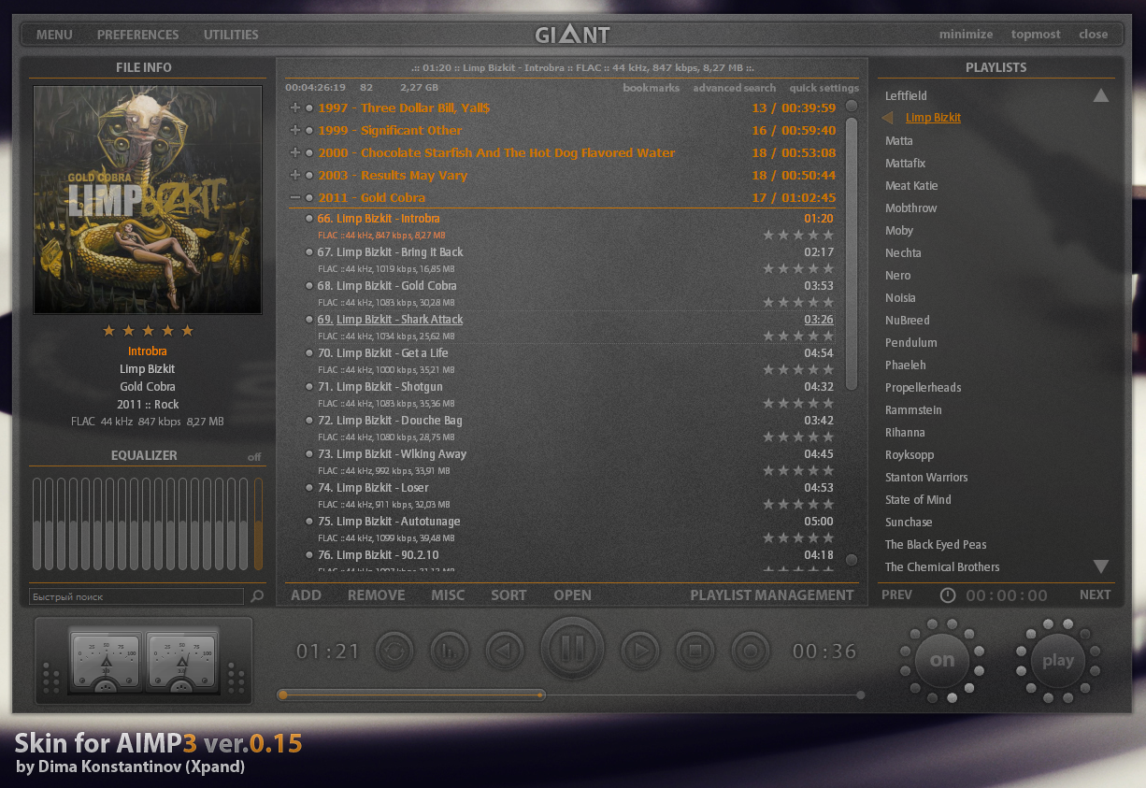This screenshot has width=1146, height=788.
Task: Click the round button at tracklist scrollbar bottom
Action: coord(852,560)
